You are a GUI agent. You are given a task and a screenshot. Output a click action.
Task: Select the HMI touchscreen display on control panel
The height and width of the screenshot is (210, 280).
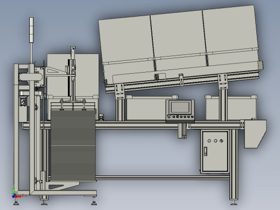click(x=180, y=107)
